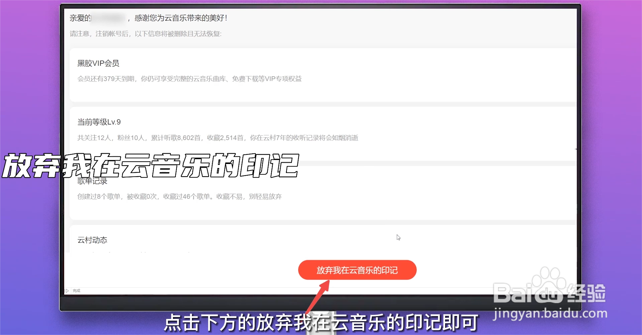Click the 会员还有379天到期 VIP description text

[189, 79]
